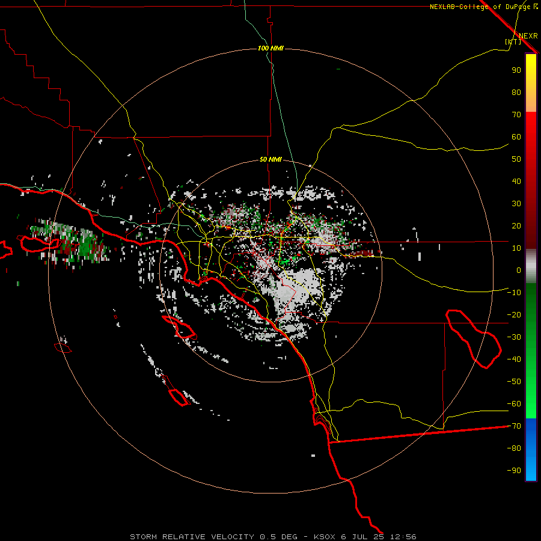
Task: Click the '30' velocity scale label
Action: pyautogui.click(x=516, y=204)
